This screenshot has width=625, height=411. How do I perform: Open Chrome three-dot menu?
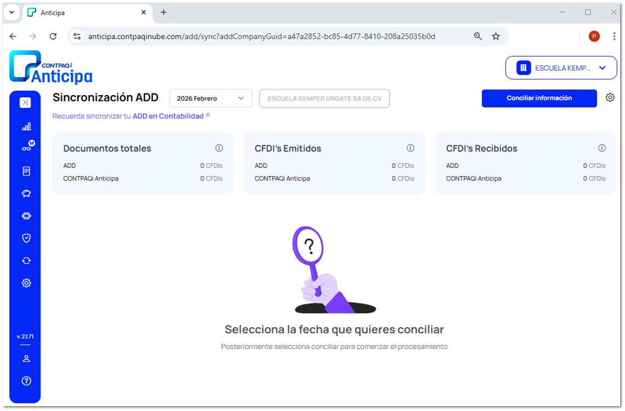click(x=614, y=36)
